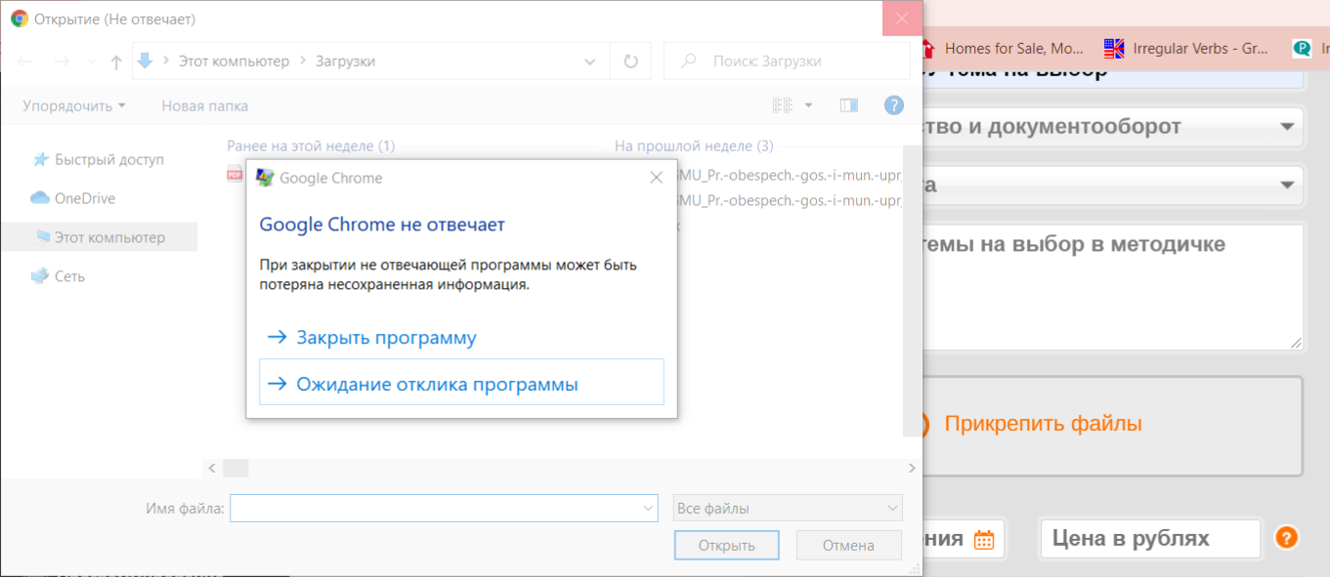This screenshot has height=577, width=1330.
Task: Open 'Homes for Sale' bookmark in Chrome
Action: (x=1002, y=48)
